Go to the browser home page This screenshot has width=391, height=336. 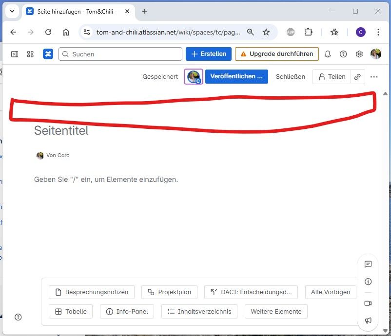coord(66,32)
